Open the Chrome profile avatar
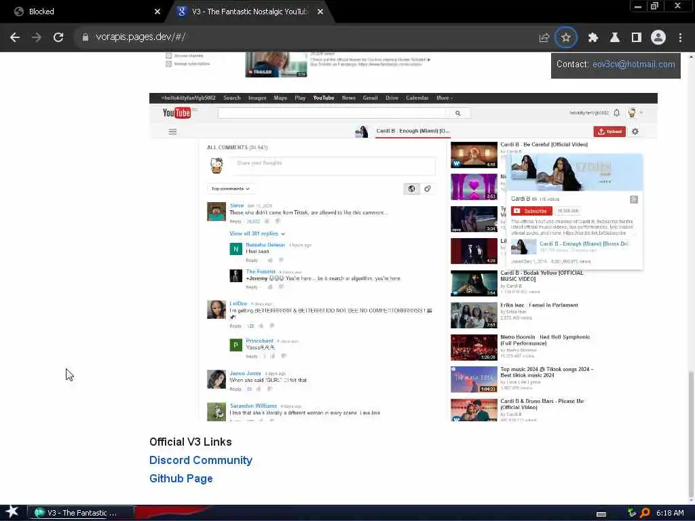 coord(658,38)
